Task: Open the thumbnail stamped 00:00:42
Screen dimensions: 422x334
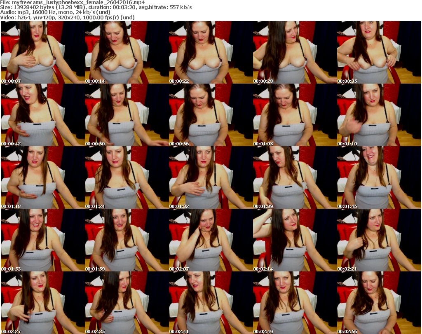Action: [43, 115]
